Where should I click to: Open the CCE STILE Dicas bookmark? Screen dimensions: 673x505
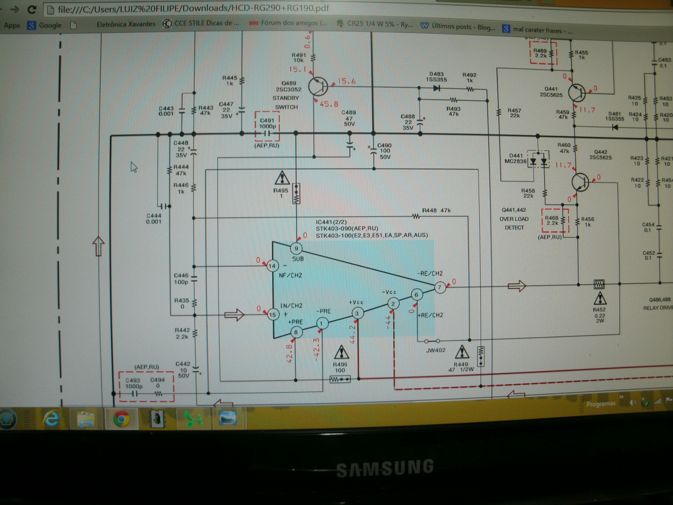tap(201, 23)
